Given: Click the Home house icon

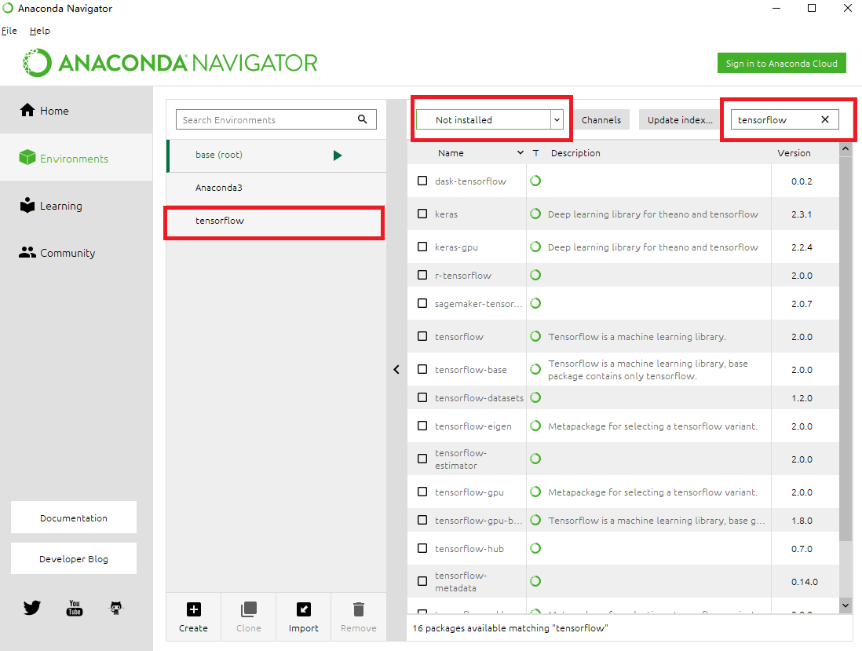Looking at the screenshot, I should pyautogui.click(x=27, y=110).
